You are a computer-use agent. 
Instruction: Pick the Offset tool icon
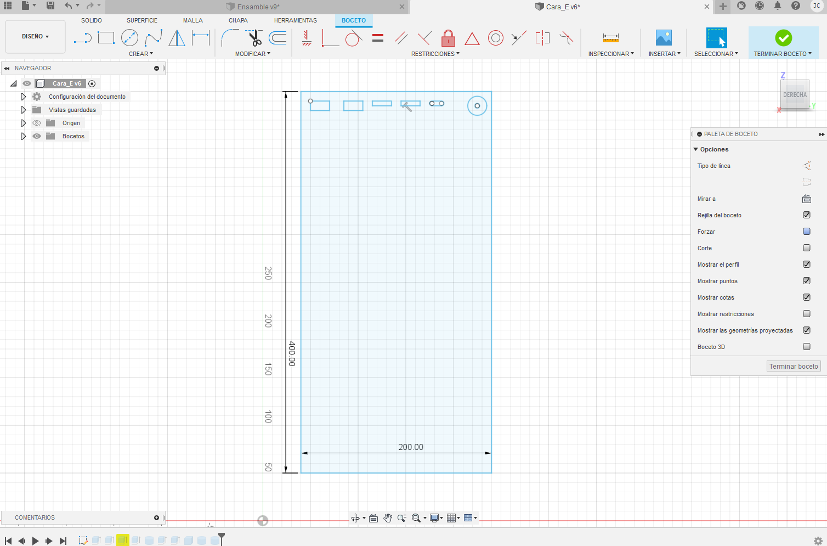click(278, 38)
